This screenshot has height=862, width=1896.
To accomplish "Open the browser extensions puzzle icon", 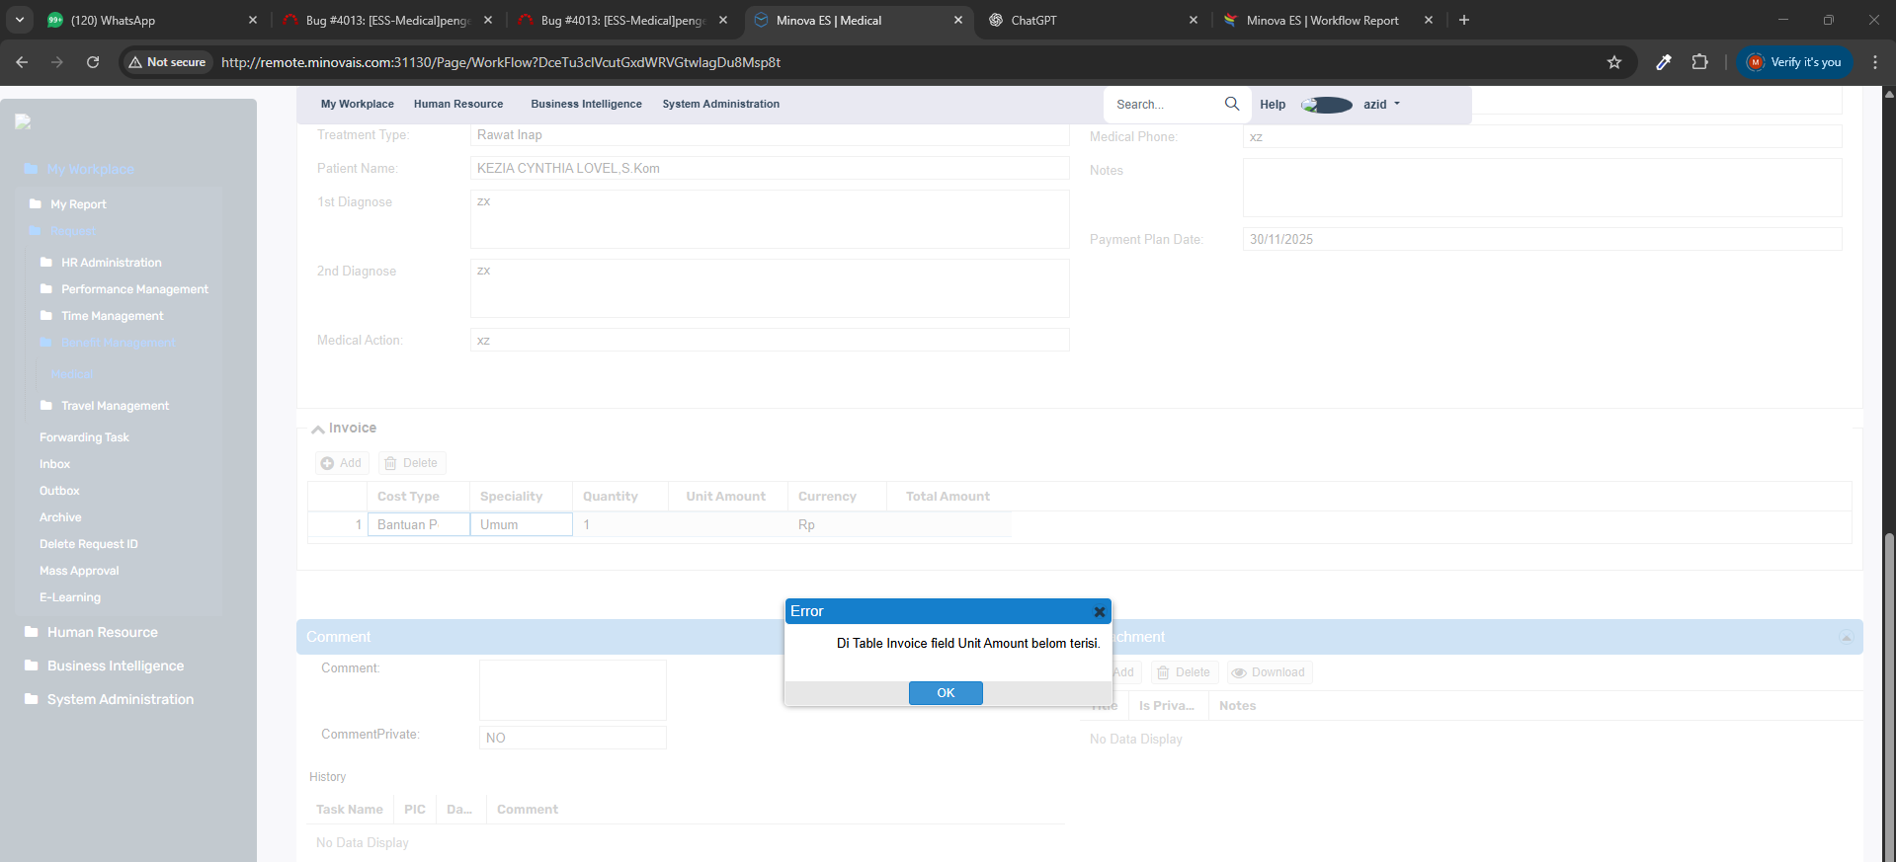I will point(1698,62).
